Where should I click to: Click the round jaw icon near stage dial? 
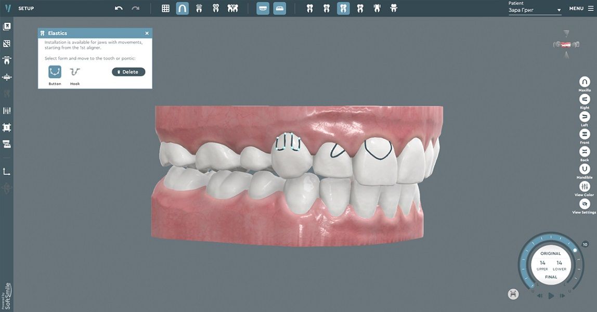(x=513, y=294)
